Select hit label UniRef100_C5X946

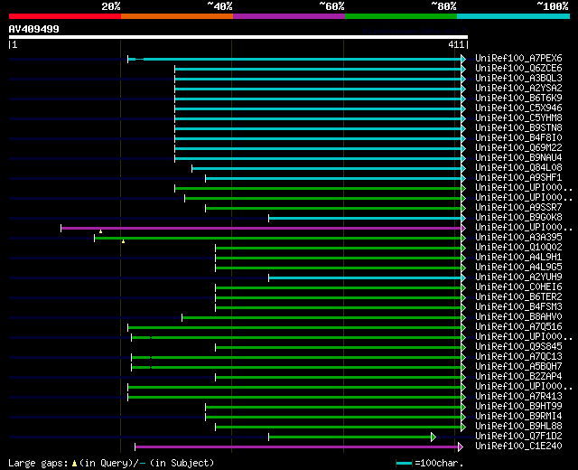tap(518, 108)
